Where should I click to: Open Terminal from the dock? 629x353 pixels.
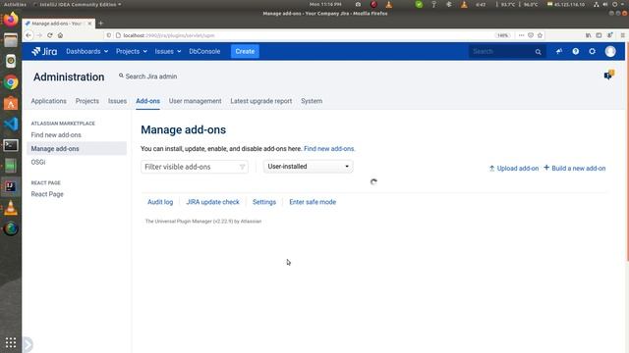[x=11, y=145]
